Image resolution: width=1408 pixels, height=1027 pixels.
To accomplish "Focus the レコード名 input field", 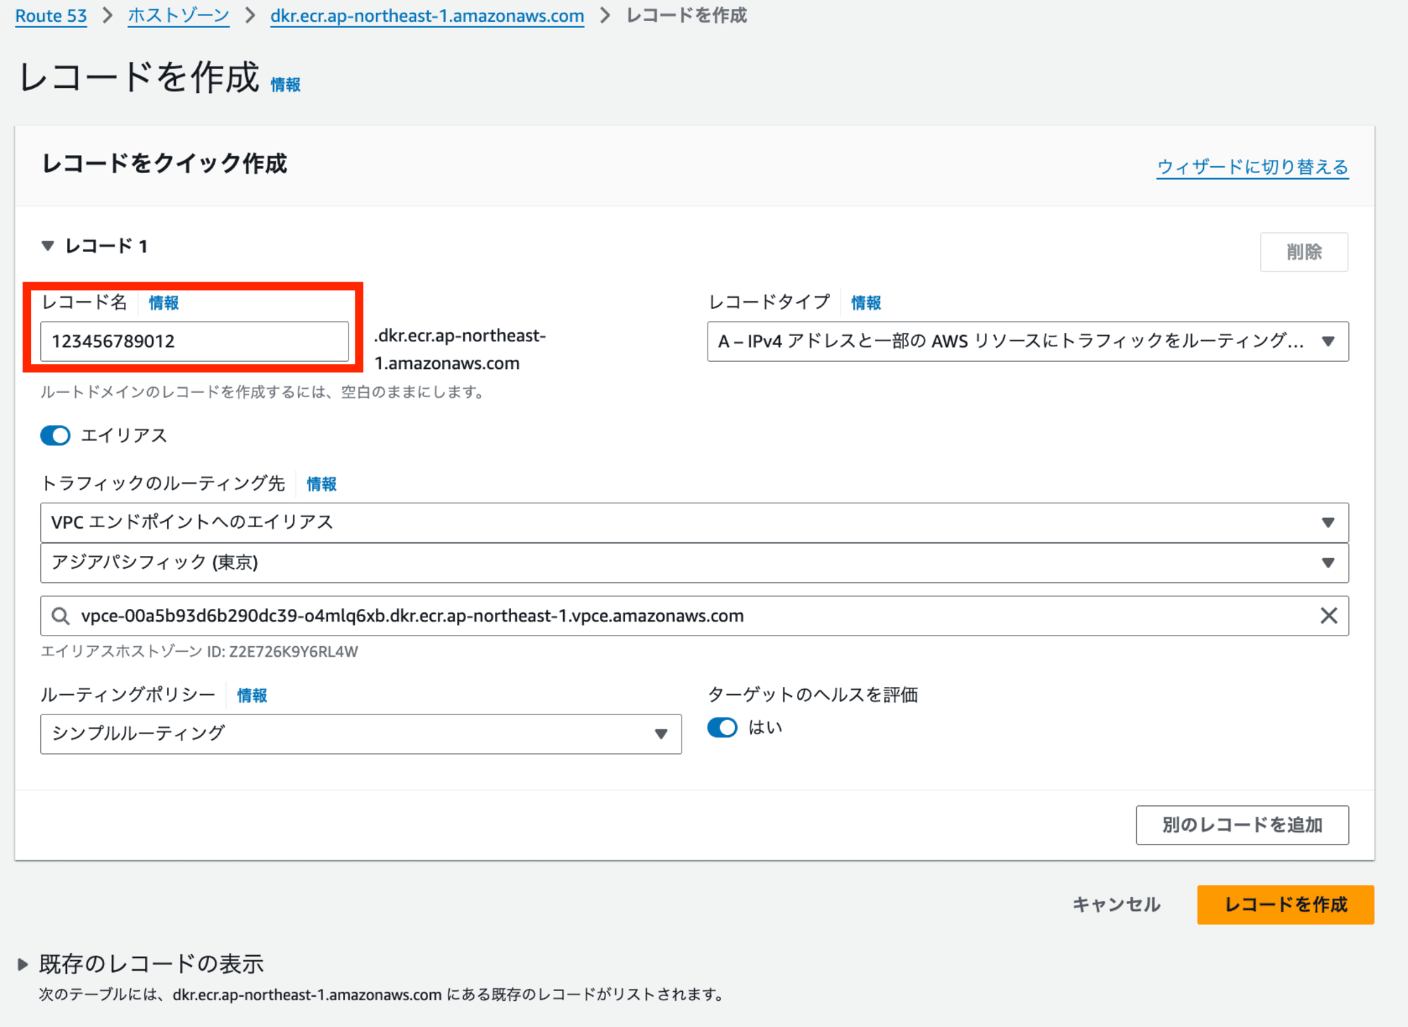I will coord(194,341).
